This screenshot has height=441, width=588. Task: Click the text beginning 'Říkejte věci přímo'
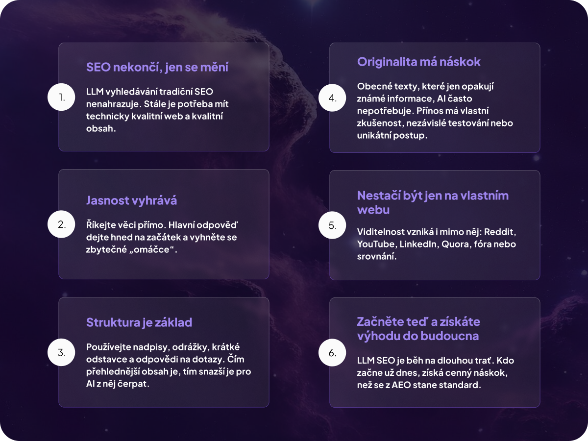coord(162,237)
